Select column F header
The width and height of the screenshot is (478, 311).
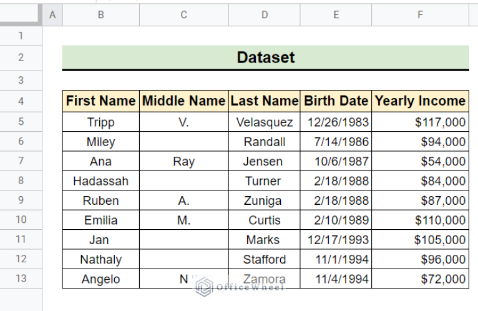point(420,14)
